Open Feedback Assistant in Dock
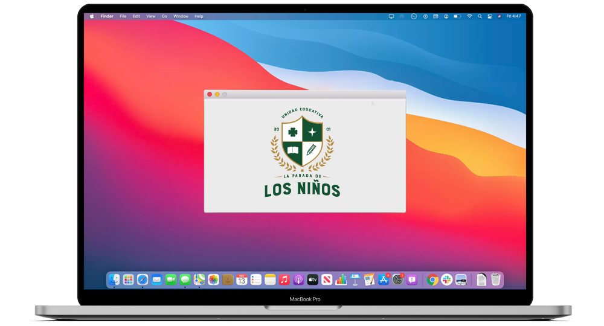604x326 pixels. pyautogui.click(x=412, y=280)
